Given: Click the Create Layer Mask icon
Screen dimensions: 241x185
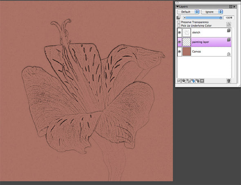Looking at the screenshot, I should pyautogui.click(x=202, y=81).
